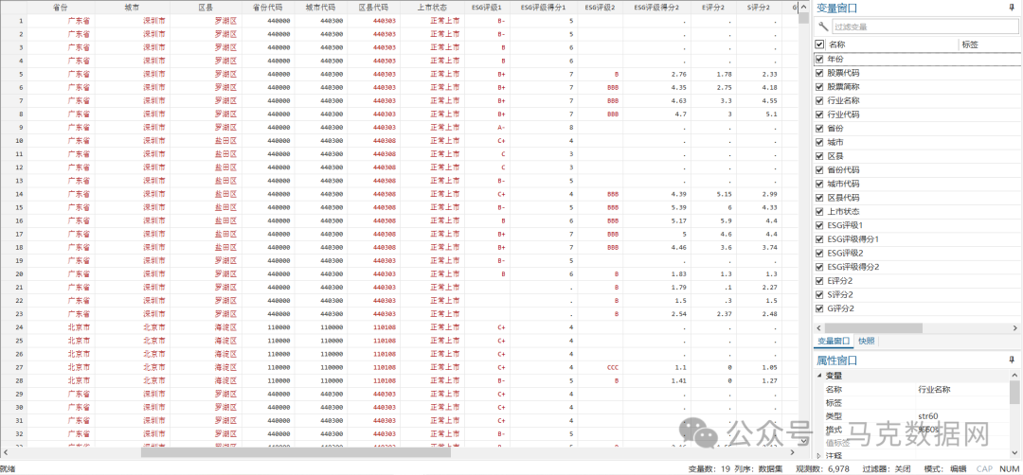Uncheck the E评分2 variable checkbox
Image resolution: width=1023 pixels, height=475 pixels.
(820, 280)
